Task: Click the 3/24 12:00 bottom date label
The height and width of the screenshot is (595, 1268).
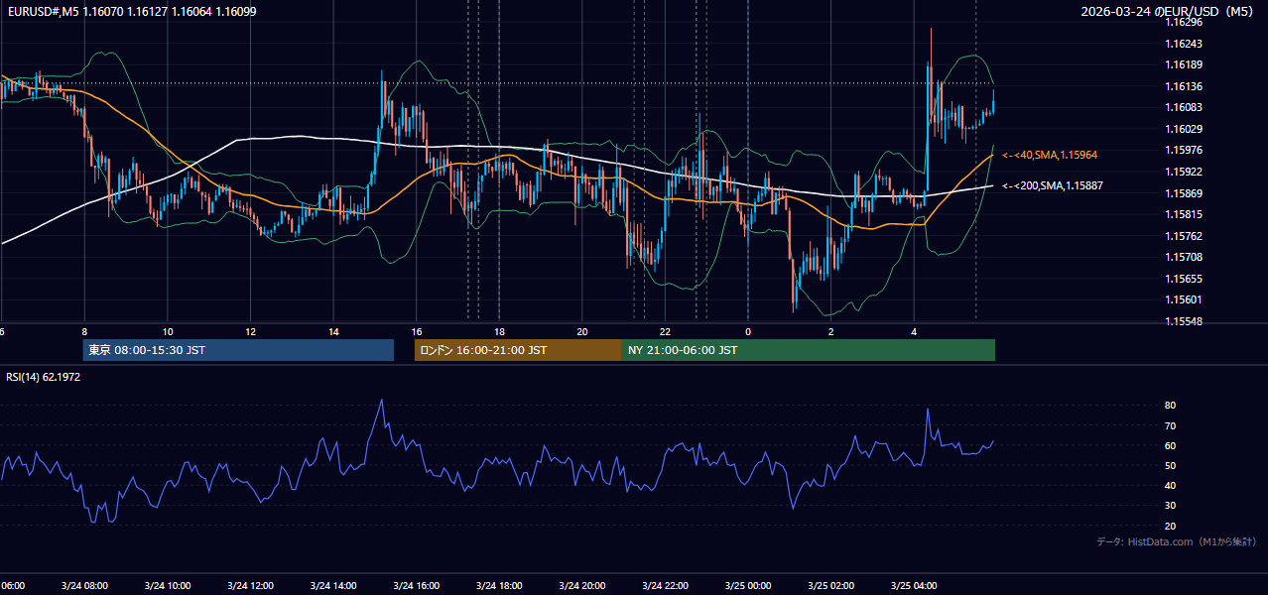Action: point(251,585)
